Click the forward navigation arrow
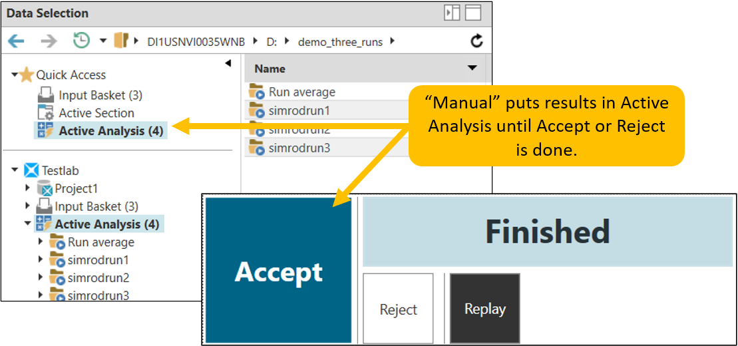The height and width of the screenshot is (346, 738). pos(49,41)
